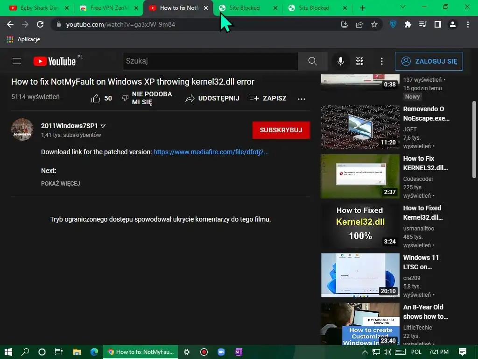
Task: Open more actions ellipsis under video
Action: (x=302, y=99)
